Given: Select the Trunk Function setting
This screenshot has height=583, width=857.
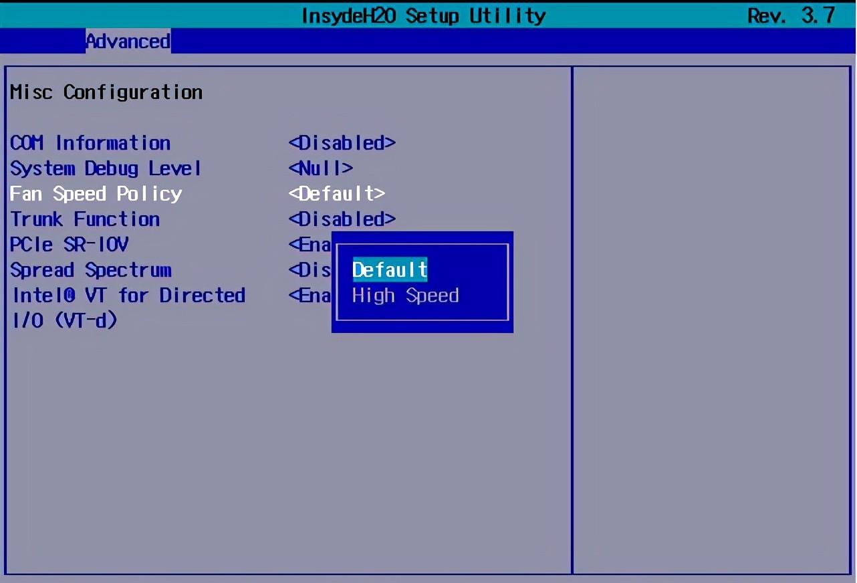Looking at the screenshot, I should pyautogui.click(x=85, y=219).
